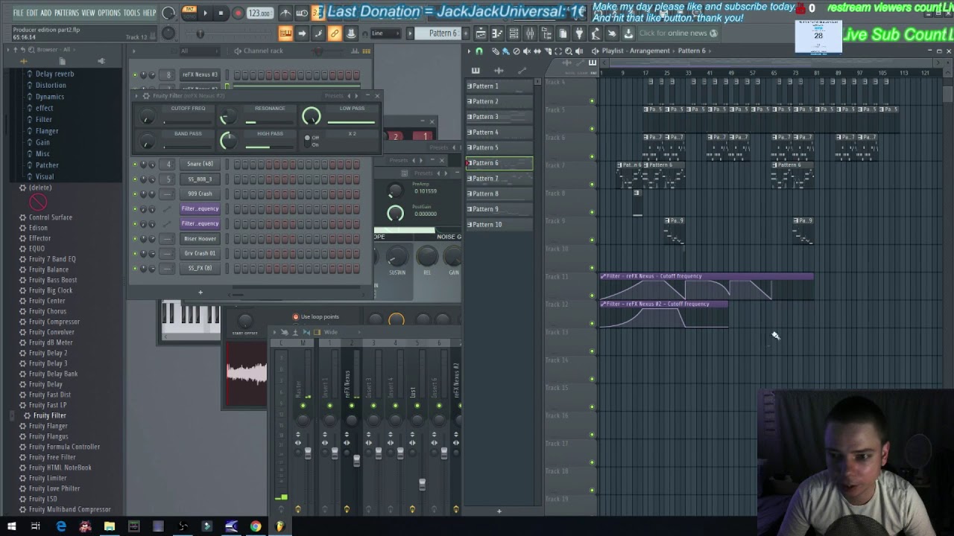Open the channel rack graph editor icon
The height and width of the screenshot is (536, 954).
coord(355,51)
